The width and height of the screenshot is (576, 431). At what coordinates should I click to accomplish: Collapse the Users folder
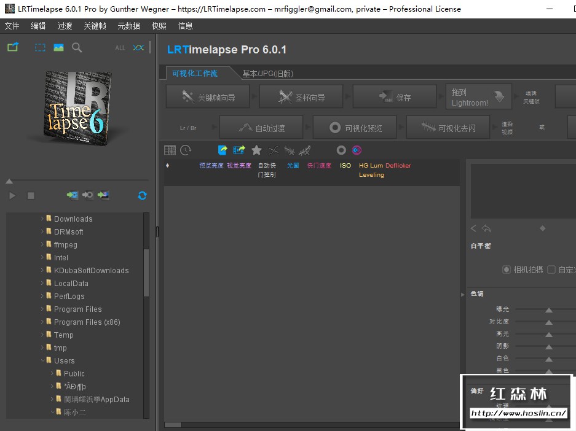click(42, 360)
